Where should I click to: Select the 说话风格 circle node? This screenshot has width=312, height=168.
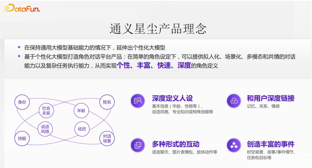45,129
